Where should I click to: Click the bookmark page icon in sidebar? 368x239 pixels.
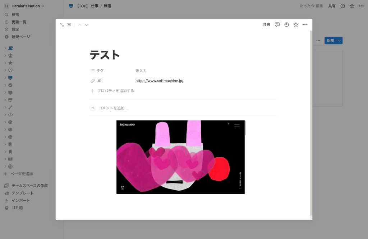tap(10, 152)
